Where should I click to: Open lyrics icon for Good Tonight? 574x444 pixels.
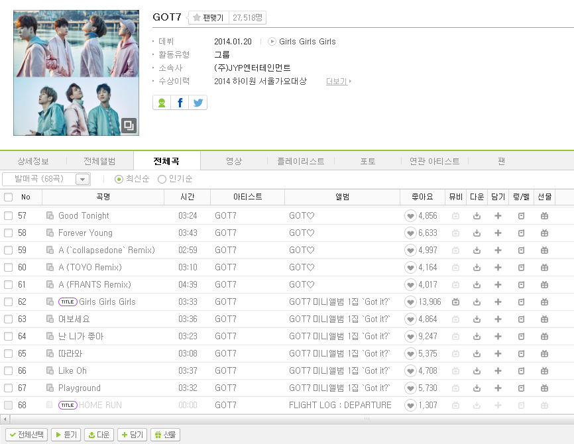click(50, 215)
